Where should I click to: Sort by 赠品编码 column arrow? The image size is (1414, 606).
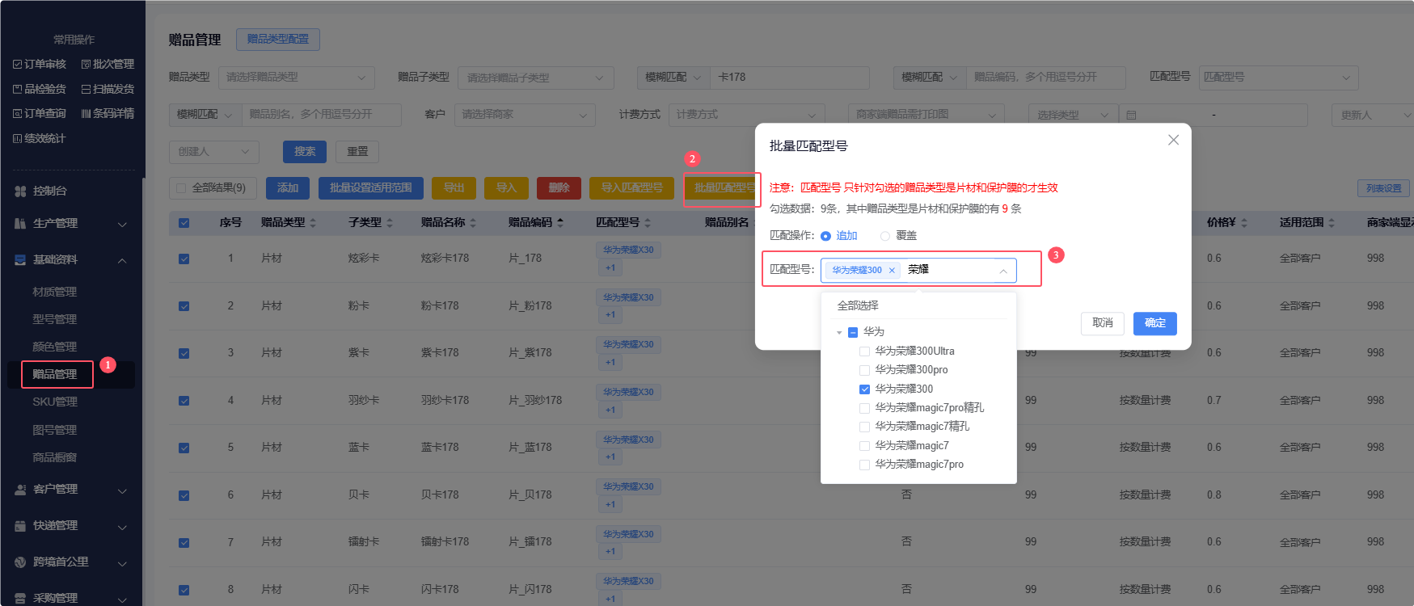click(x=560, y=223)
